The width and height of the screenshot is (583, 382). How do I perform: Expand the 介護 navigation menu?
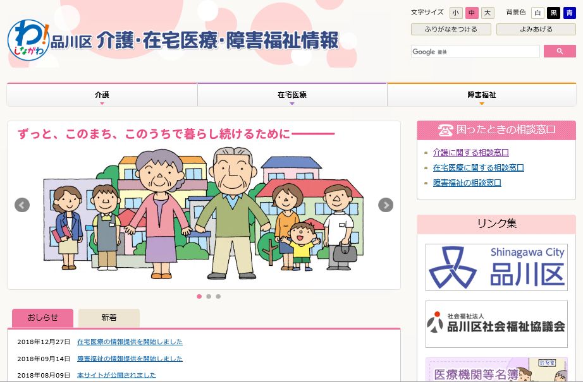coord(102,95)
